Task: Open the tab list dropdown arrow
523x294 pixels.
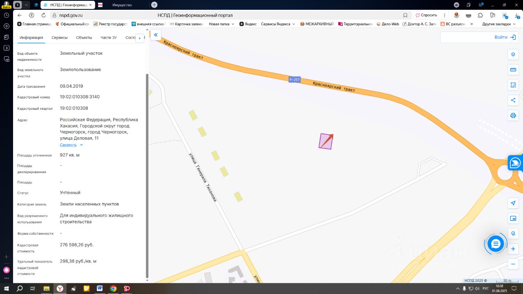Action: coord(27,5)
